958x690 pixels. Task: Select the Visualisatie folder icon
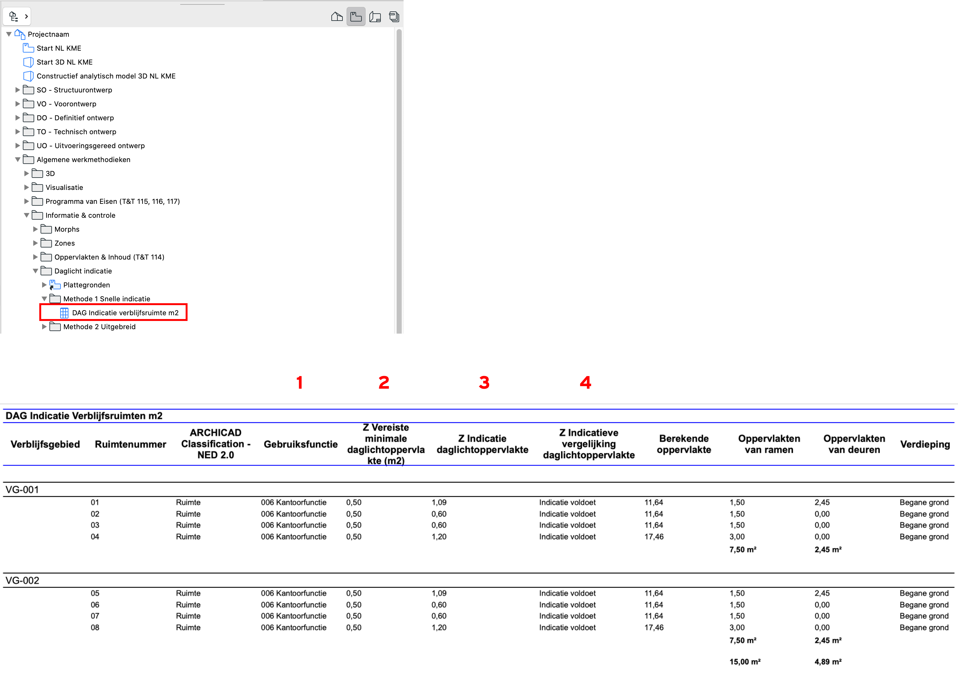[37, 187]
